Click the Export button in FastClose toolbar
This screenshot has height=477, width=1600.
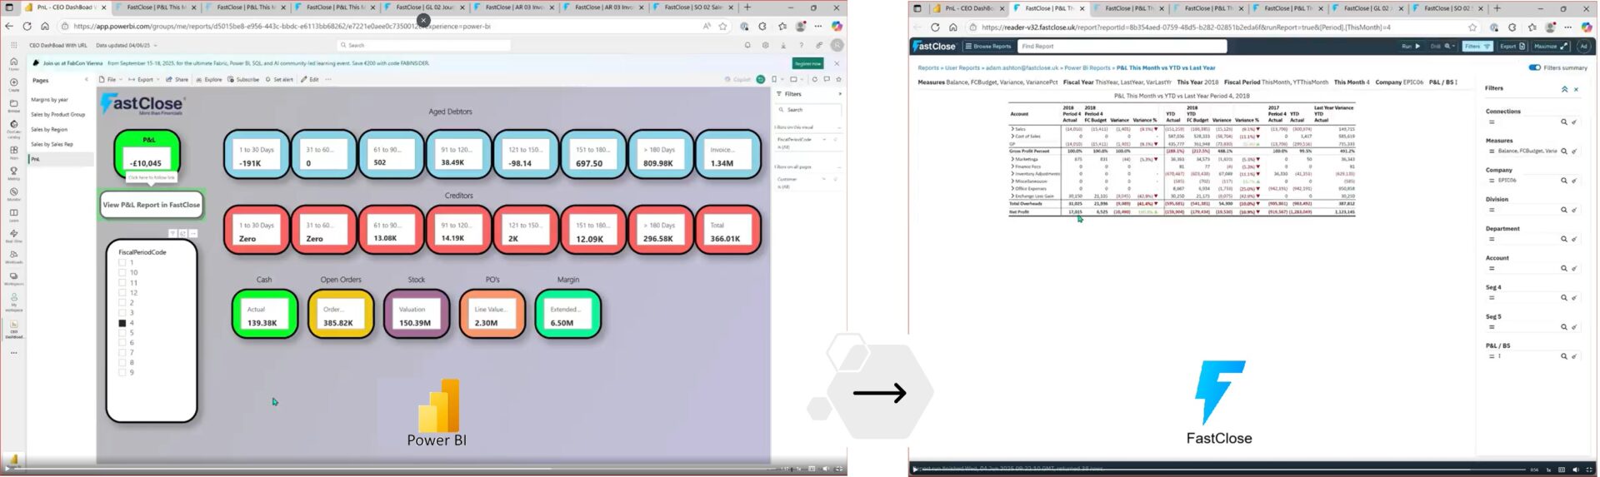[x=1512, y=46]
